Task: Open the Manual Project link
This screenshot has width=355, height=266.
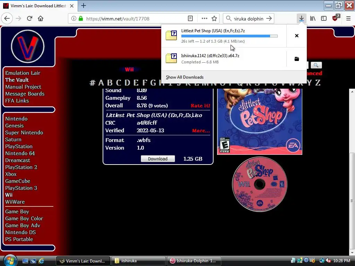Action: [x=23, y=87]
